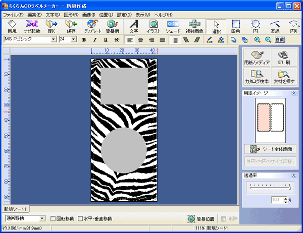Open the テンプレート template chooser

[x=93, y=27]
